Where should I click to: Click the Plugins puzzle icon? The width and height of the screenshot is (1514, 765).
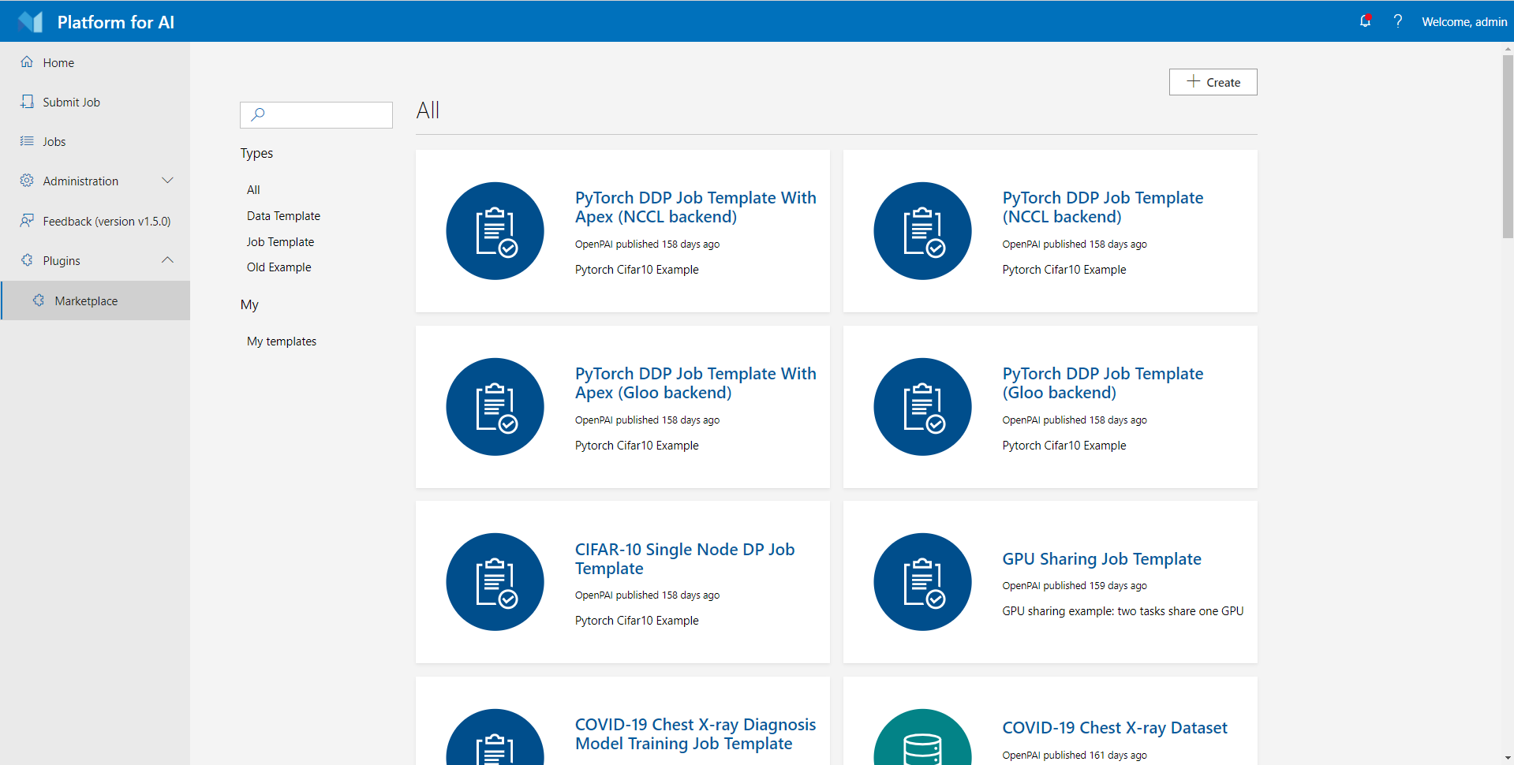coord(27,260)
